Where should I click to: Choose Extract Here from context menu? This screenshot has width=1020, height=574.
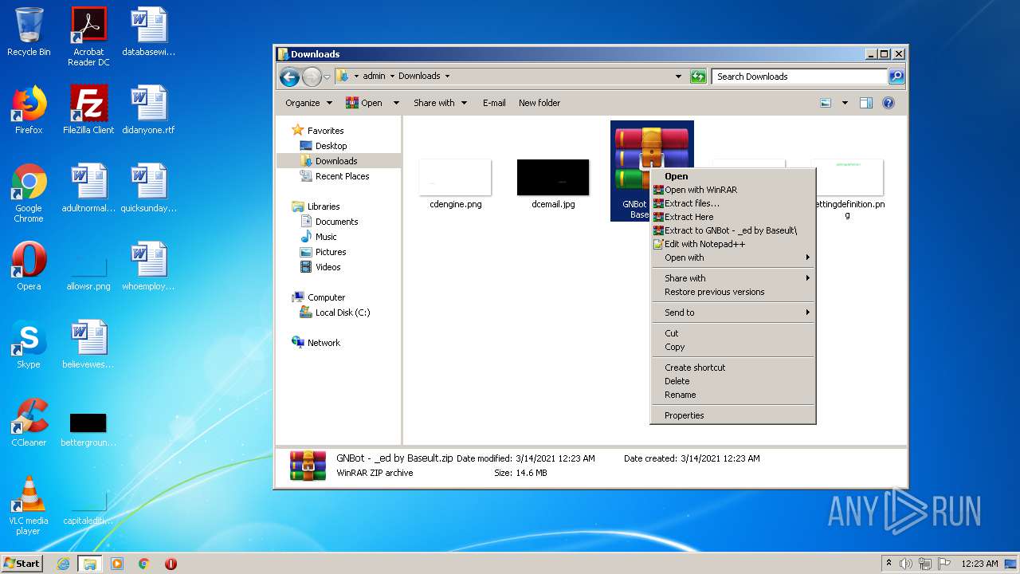tap(733, 217)
